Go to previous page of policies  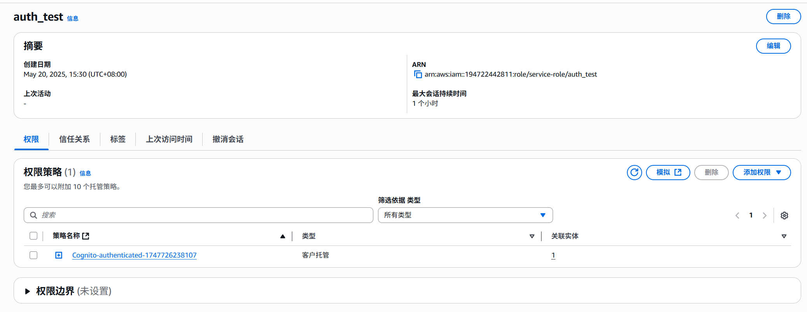pyautogui.click(x=737, y=216)
